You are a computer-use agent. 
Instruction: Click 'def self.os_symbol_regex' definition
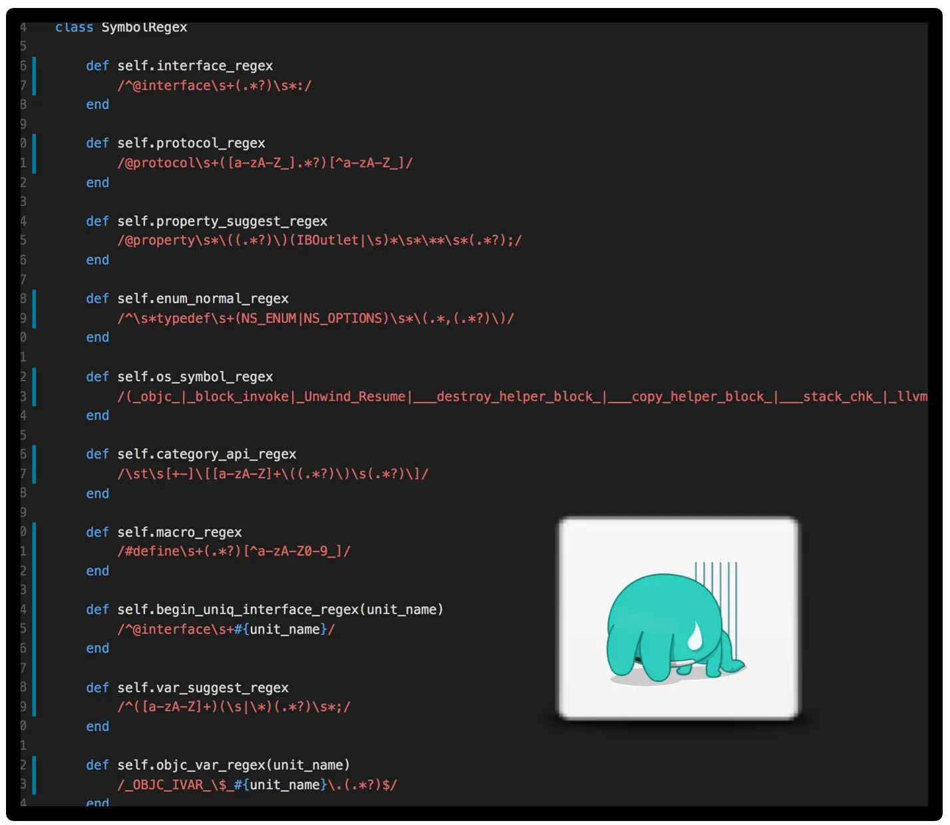pos(180,377)
